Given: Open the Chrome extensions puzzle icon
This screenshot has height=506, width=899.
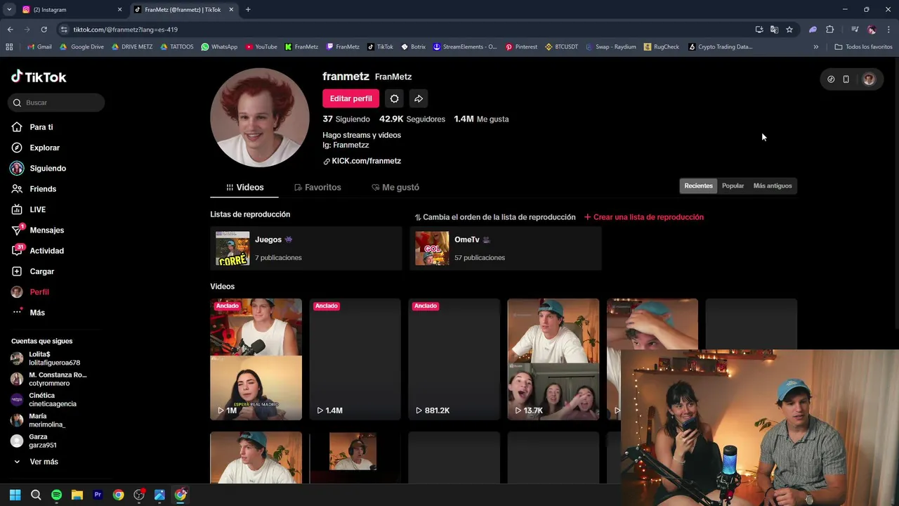Looking at the screenshot, I should tap(830, 30).
